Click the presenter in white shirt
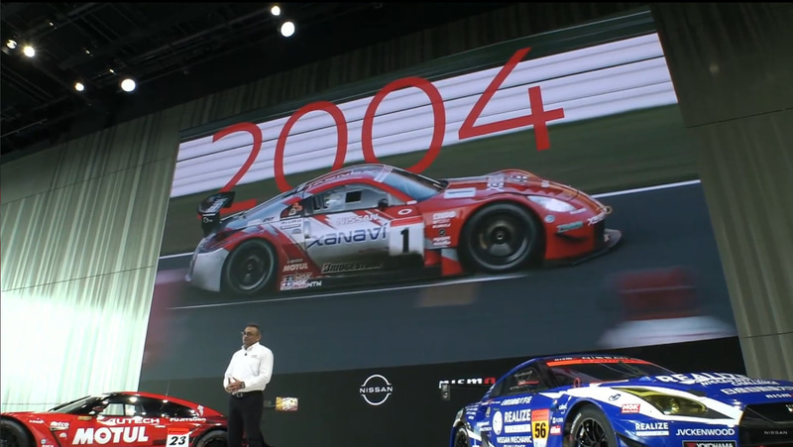 (247, 386)
